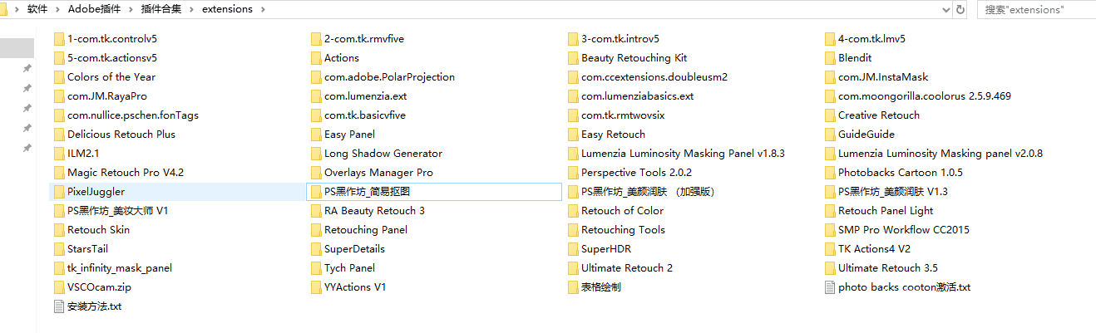Select the Retouching Tools folder
The image size is (1096, 333).
pos(616,230)
